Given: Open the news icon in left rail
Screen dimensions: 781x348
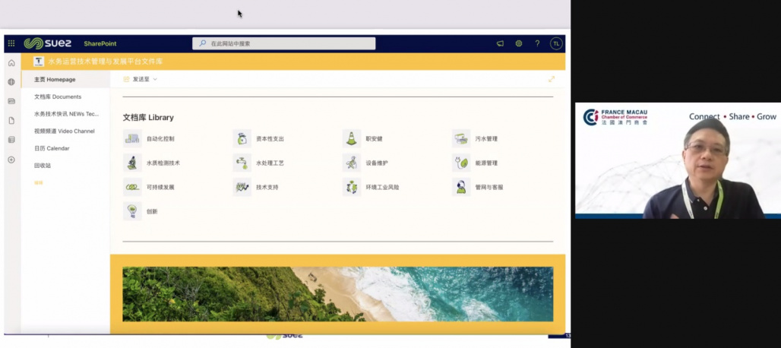Looking at the screenshot, I should (11, 101).
